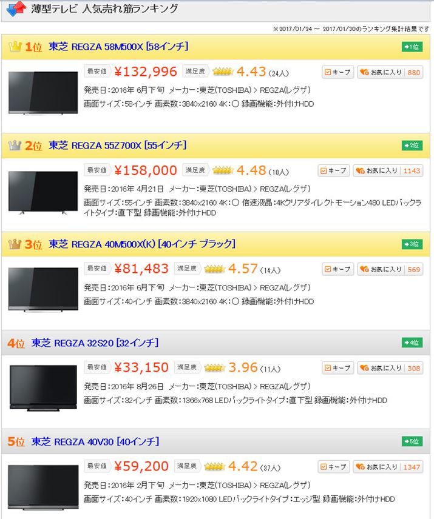Check キープ for REGZA 55Z700X
This screenshot has width=434, height=519.
tap(334, 171)
